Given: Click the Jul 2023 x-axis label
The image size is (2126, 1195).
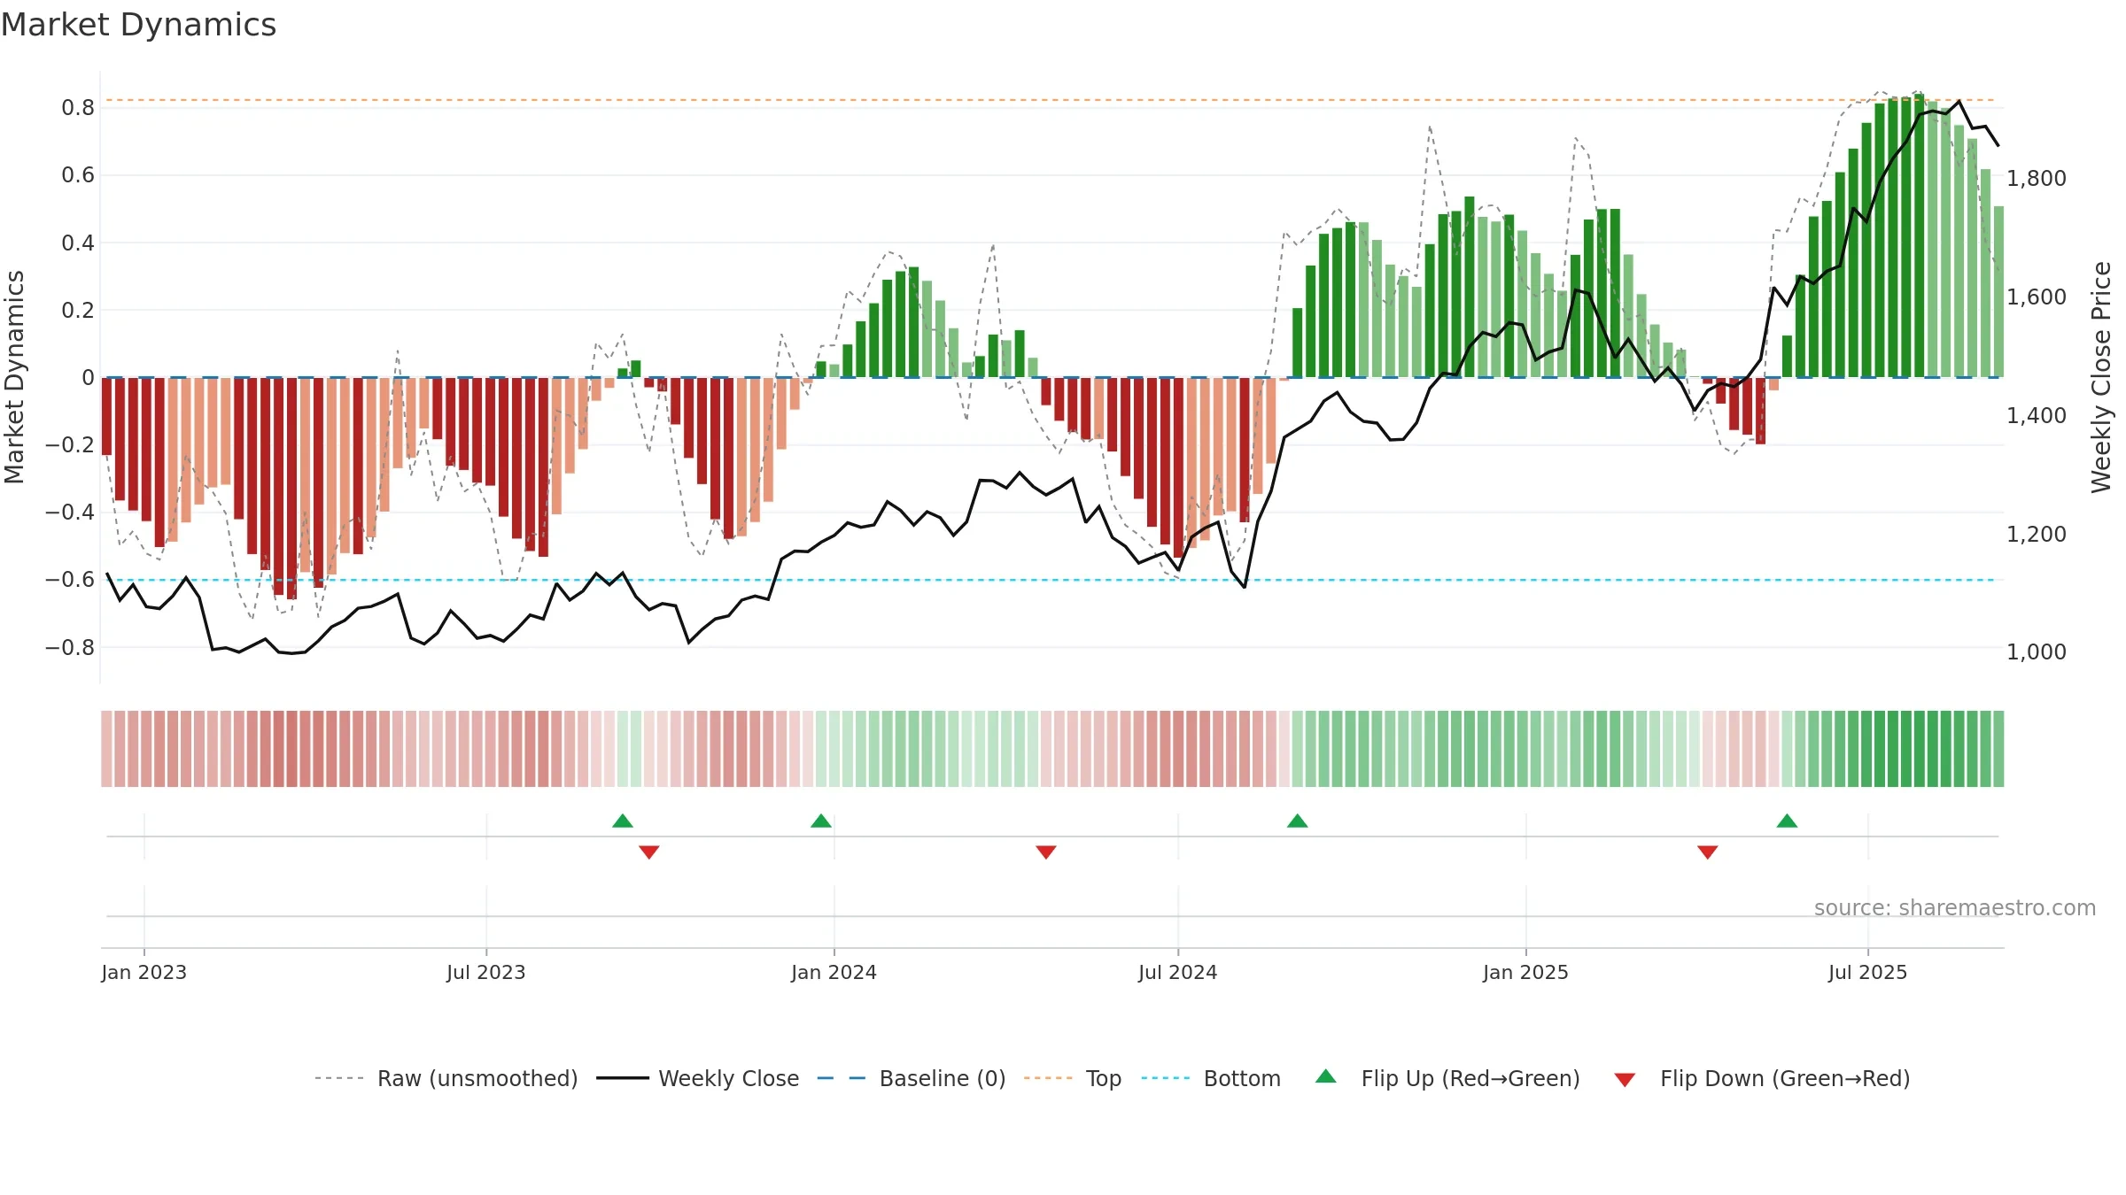Looking at the screenshot, I should click(486, 972).
